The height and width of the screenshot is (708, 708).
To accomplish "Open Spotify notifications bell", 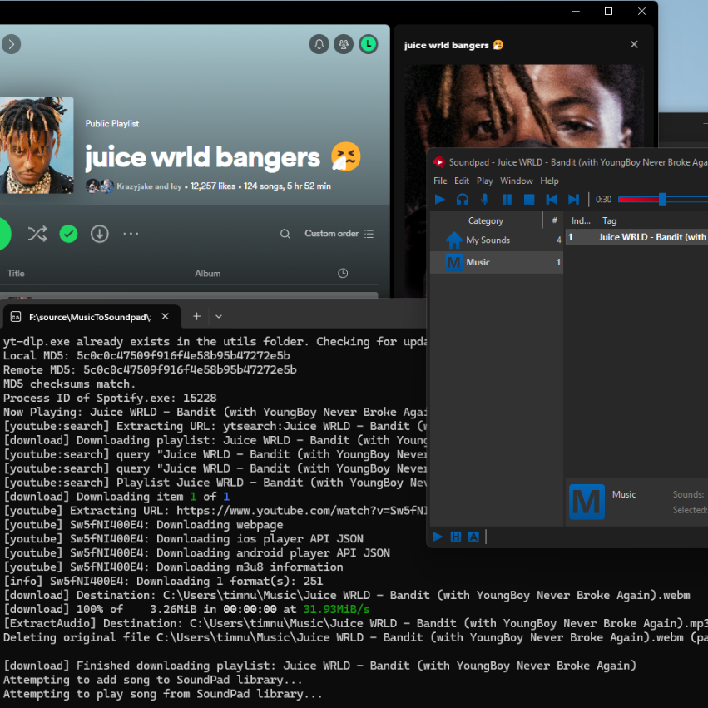I will pyautogui.click(x=318, y=44).
